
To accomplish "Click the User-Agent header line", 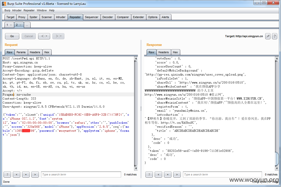I will click(x=54, y=107).
